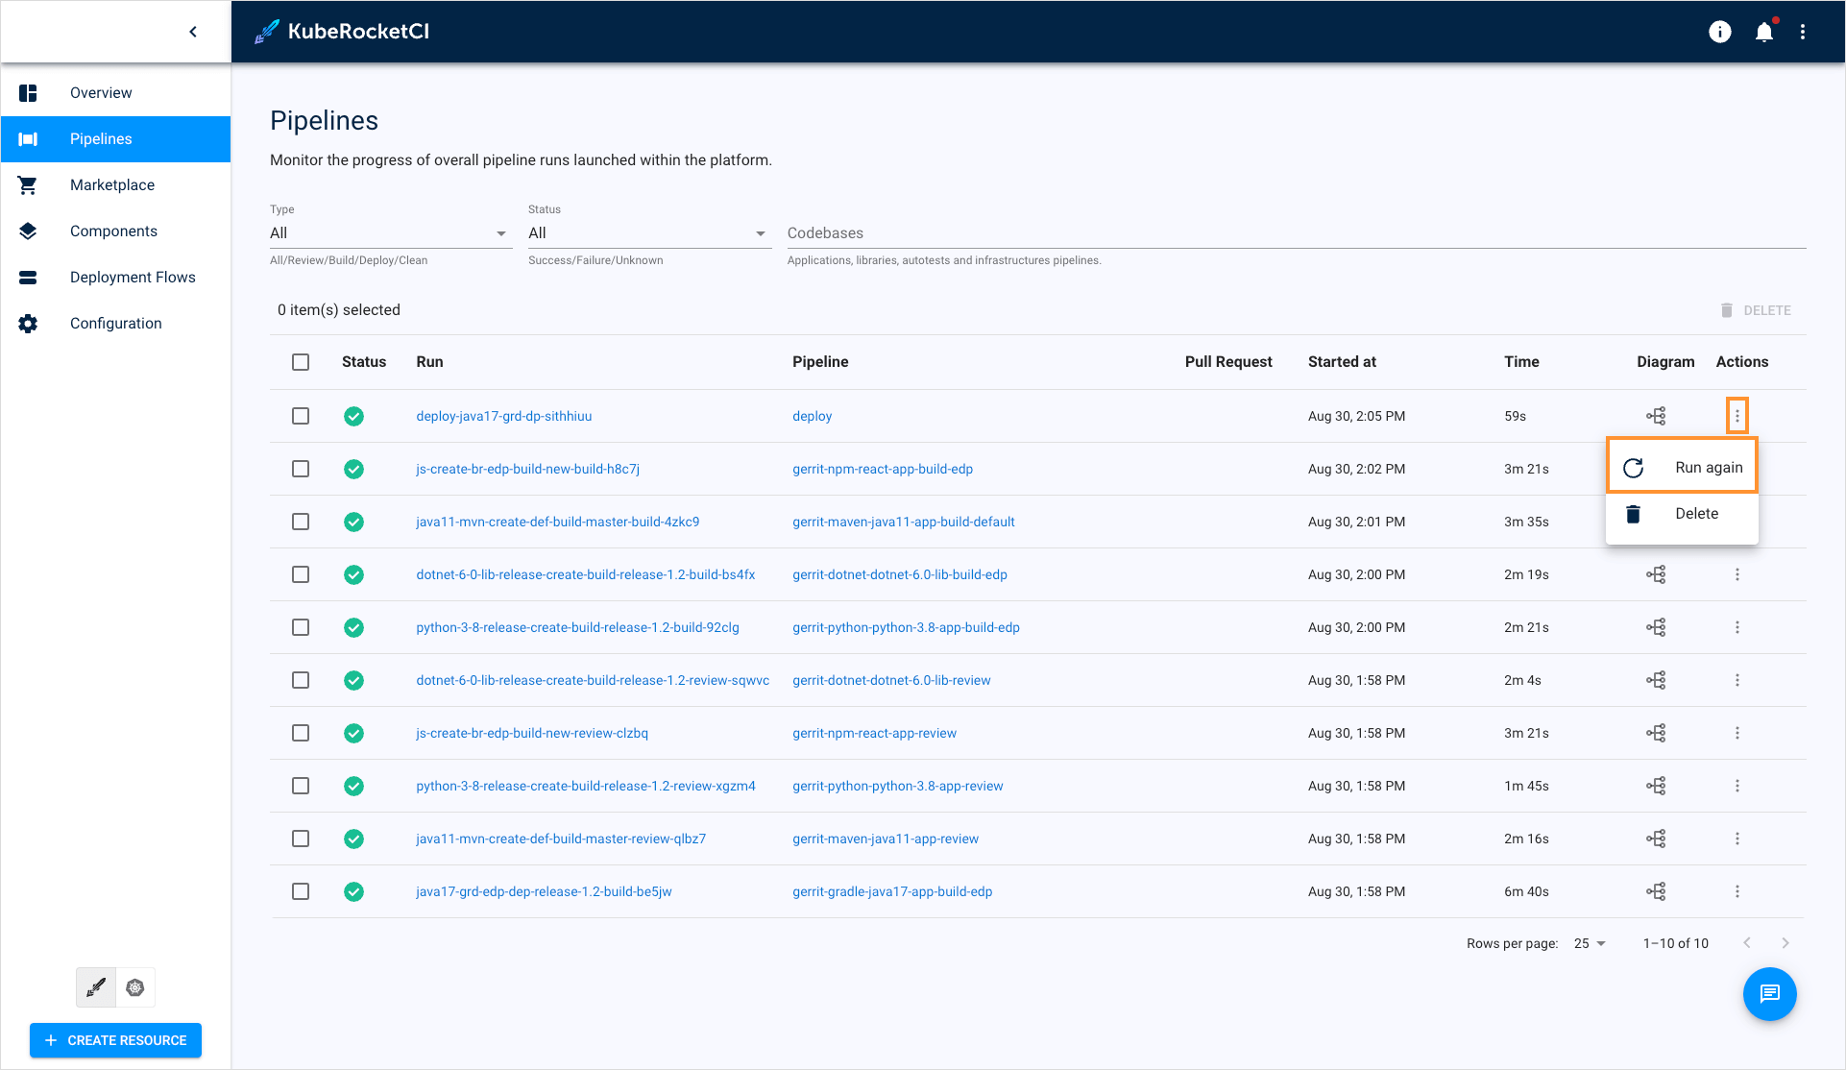
Task: Open notifications via the bell icon
Action: (x=1763, y=32)
